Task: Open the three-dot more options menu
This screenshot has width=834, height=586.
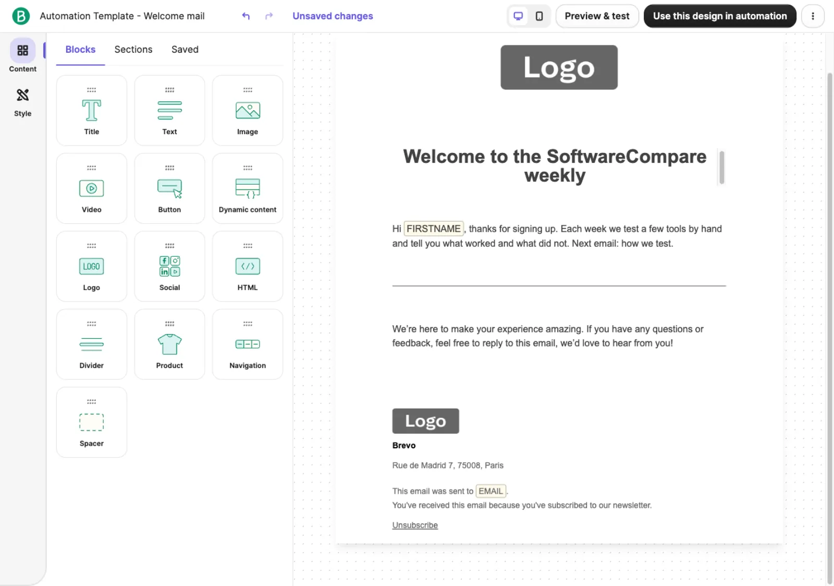Action: [813, 16]
